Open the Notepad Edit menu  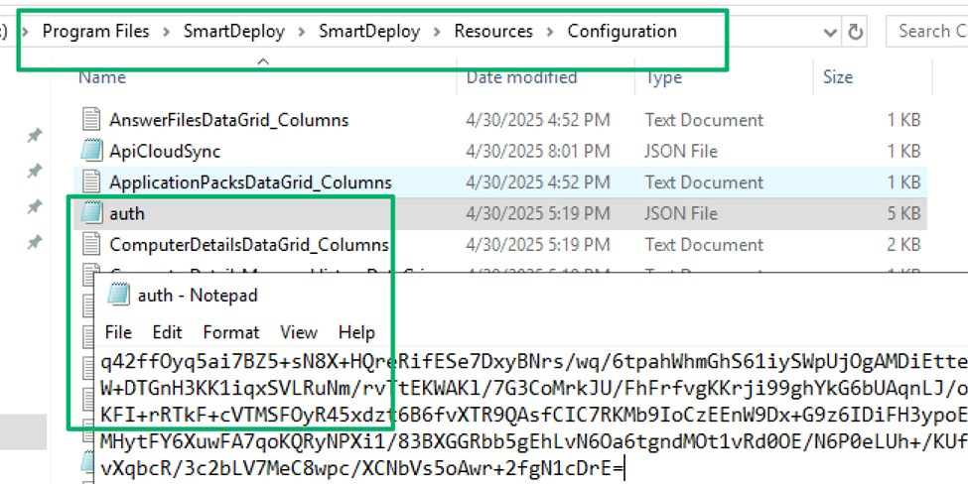(168, 332)
